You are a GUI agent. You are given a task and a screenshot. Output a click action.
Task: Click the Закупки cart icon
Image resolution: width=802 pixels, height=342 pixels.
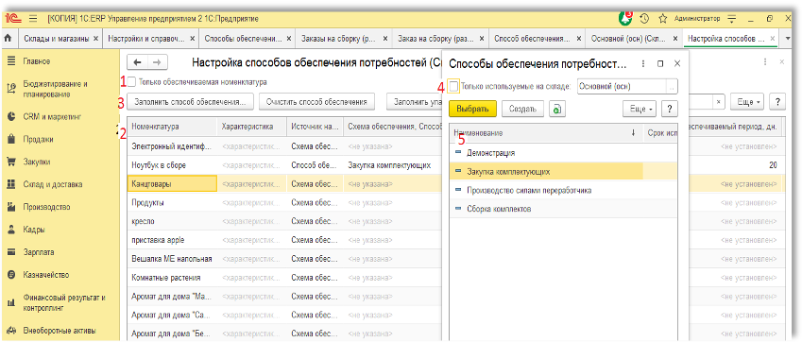[11, 162]
